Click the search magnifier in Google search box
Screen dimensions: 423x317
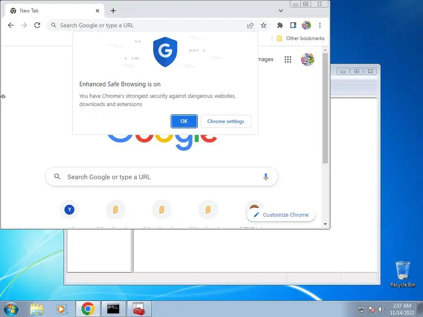point(57,177)
